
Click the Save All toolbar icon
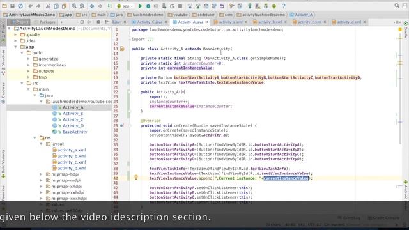click(x=12, y=6)
